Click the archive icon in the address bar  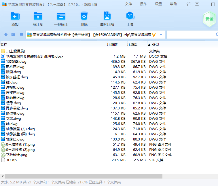29,35
